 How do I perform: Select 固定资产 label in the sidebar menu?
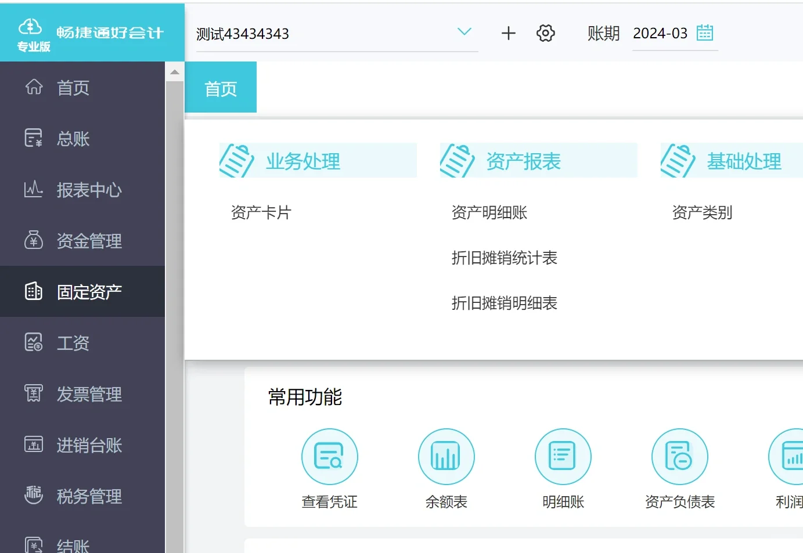pos(89,292)
